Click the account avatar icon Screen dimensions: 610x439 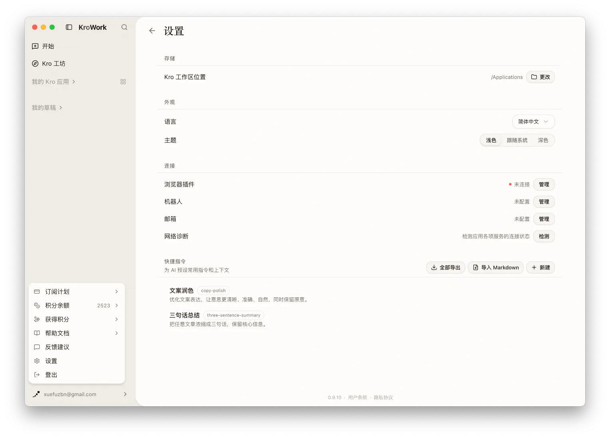[36, 394]
